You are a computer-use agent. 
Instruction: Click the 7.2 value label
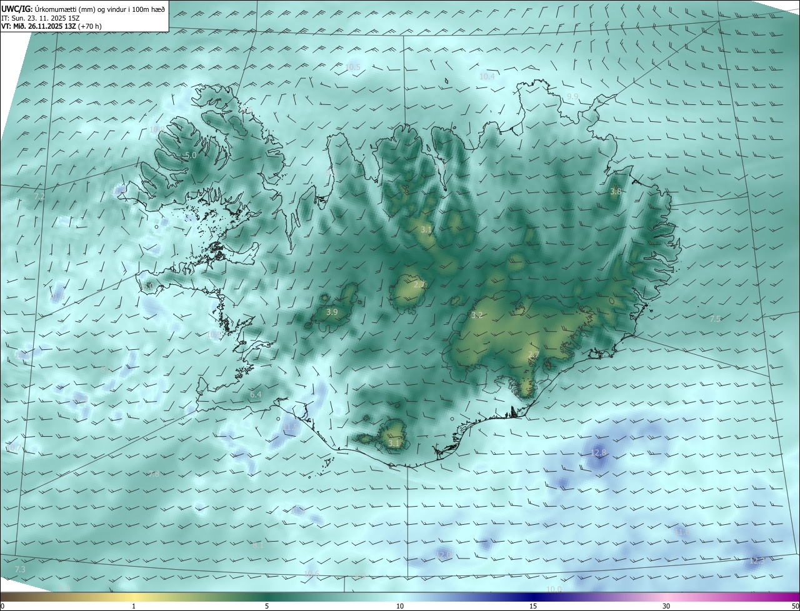coord(39,197)
